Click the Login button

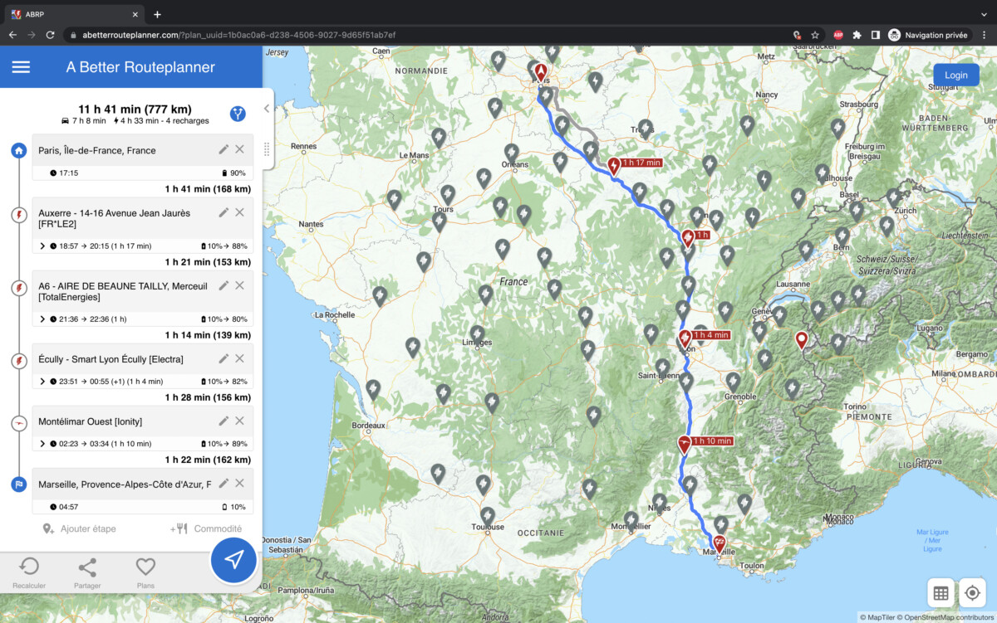click(x=956, y=75)
